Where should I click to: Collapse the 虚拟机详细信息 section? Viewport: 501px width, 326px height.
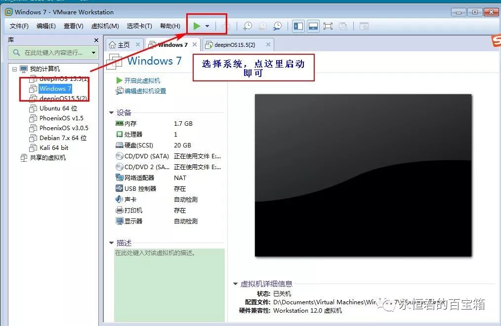click(x=235, y=284)
